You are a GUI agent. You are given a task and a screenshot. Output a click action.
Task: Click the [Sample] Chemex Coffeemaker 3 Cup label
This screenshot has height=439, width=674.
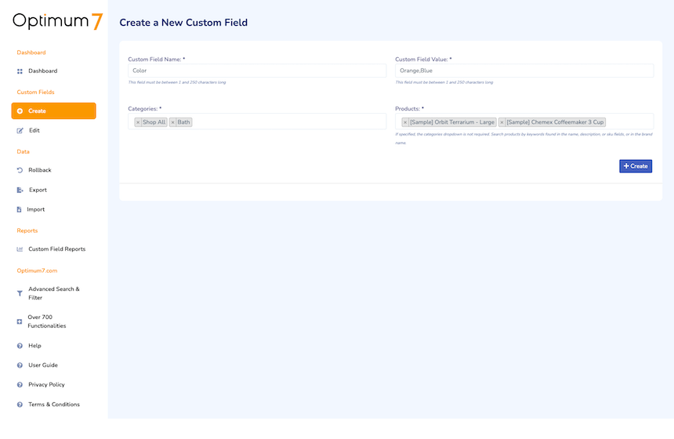(x=555, y=122)
